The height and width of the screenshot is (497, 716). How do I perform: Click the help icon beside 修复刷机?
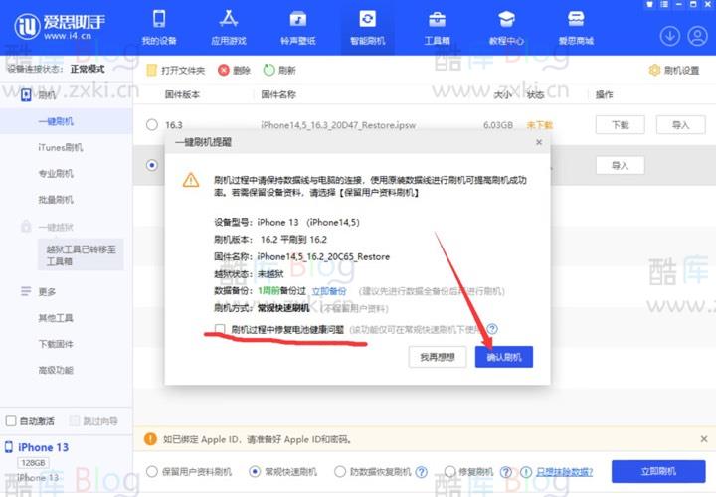[x=505, y=472]
